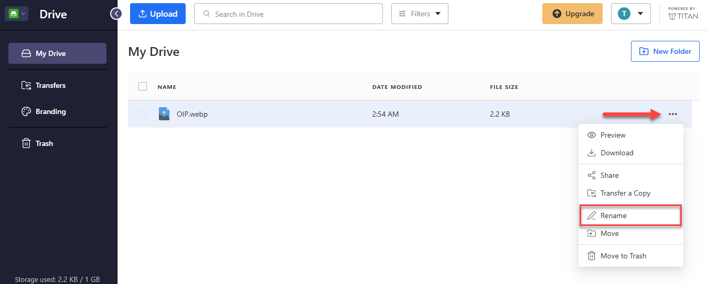707x284 pixels.
Task: Open the Filters dropdown
Action: 420,14
